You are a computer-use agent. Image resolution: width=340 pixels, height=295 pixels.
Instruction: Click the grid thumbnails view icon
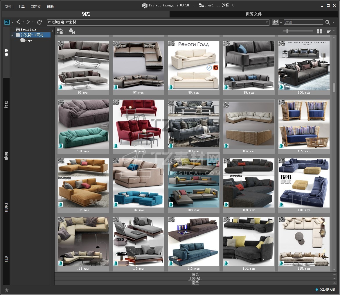click(319, 31)
